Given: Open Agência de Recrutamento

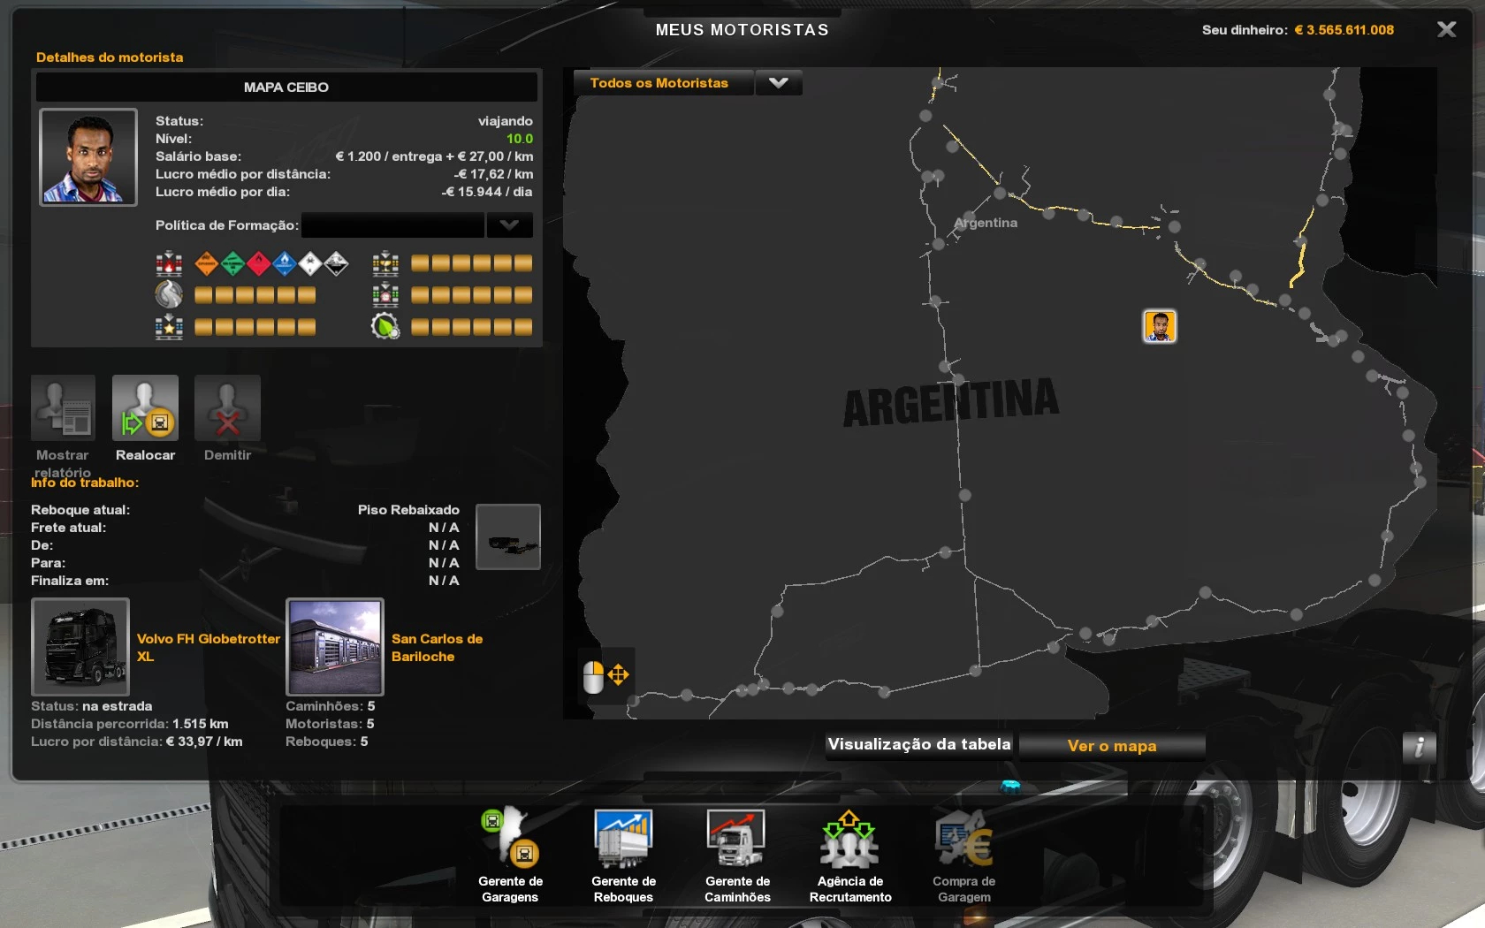Looking at the screenshot, I should pyautogui.click(x=849, y=838).
